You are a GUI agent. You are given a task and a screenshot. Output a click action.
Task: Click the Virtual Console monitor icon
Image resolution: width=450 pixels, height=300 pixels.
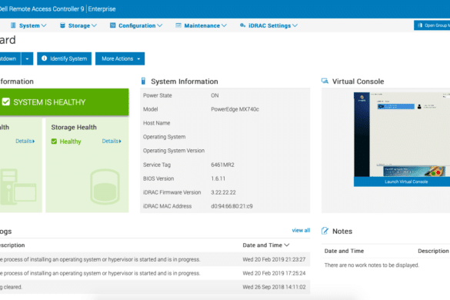[325, 81]
